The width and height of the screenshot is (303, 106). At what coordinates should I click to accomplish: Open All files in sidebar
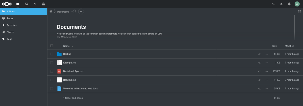[23, 11]
